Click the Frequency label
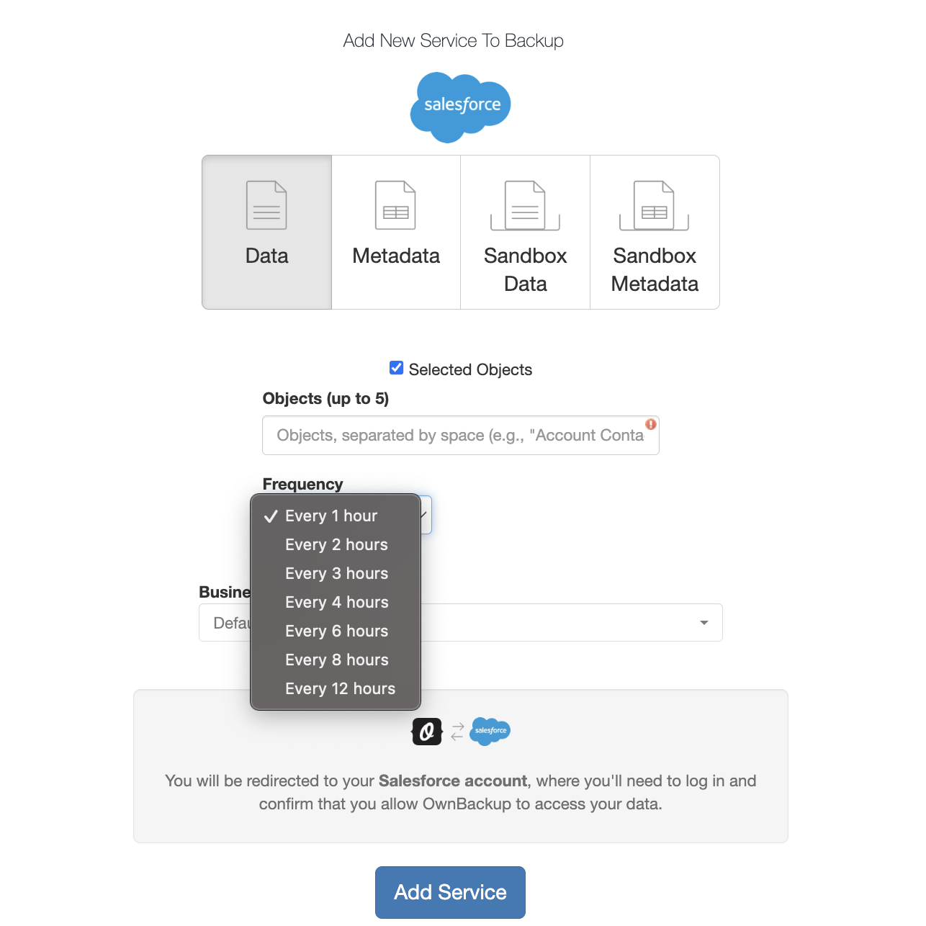Screen dimensions: 926x926 [x=302, y=484]
